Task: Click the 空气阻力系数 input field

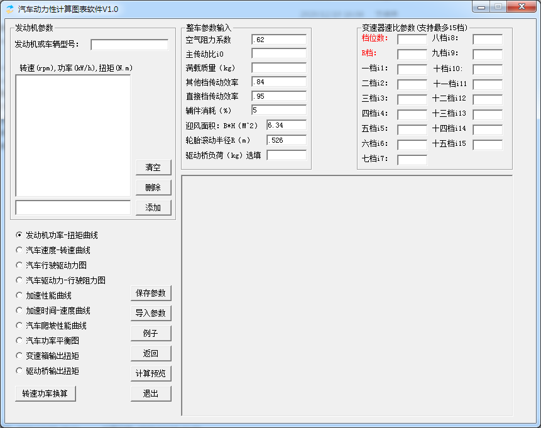Action: 279,40
